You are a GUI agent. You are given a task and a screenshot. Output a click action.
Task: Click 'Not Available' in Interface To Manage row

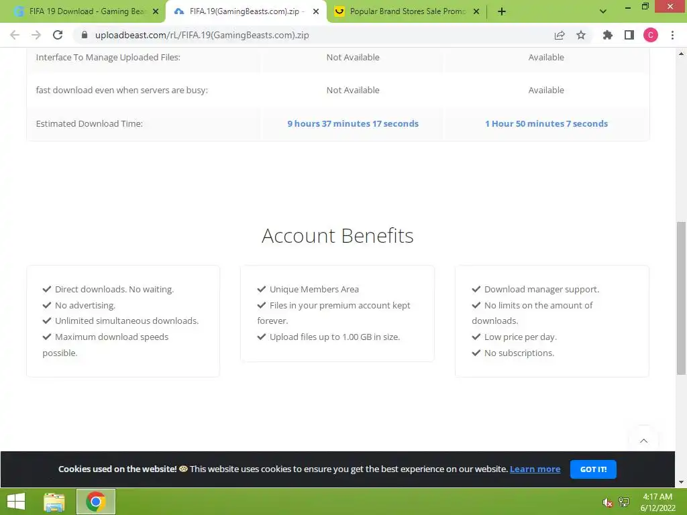(x=353, y=58)
